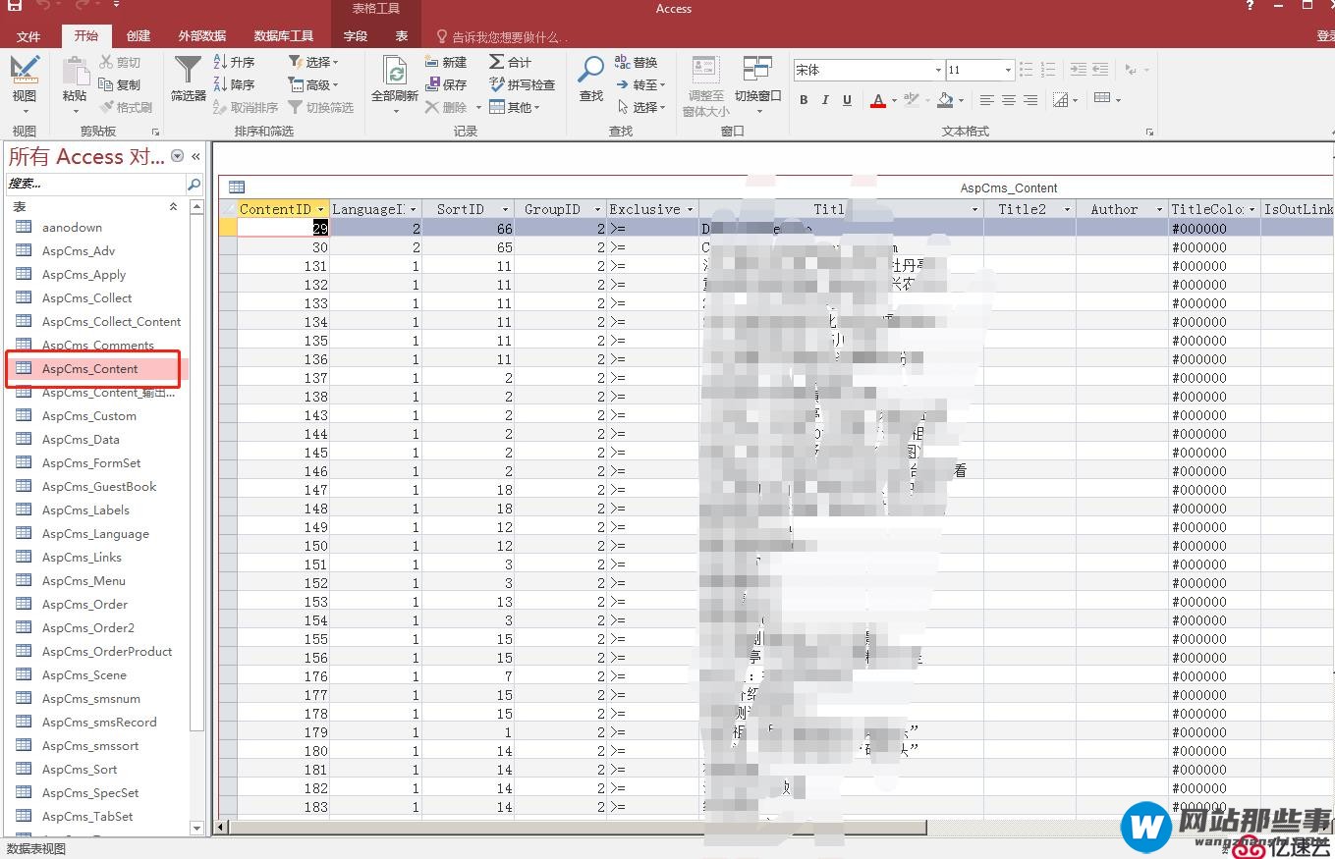Click Size to Fit Form (调整至窗体大小)
The width and height of the screenshot is (1335, 859).
coord(705,86)
